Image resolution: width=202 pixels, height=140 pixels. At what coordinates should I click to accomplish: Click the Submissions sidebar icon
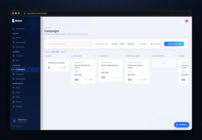[x=14, y=42]
